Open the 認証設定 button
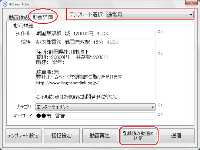 62,136
